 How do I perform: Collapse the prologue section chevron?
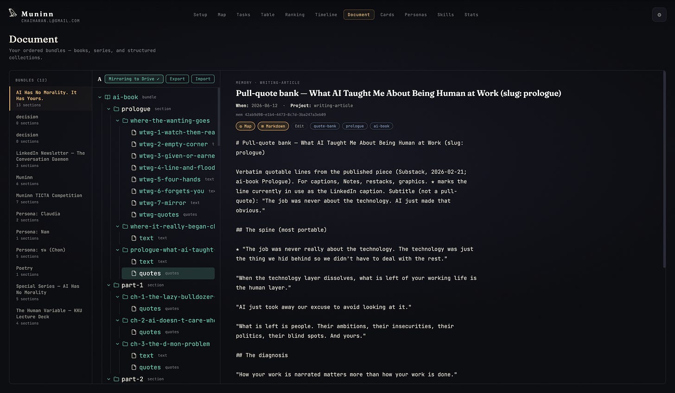pos(108,109)
